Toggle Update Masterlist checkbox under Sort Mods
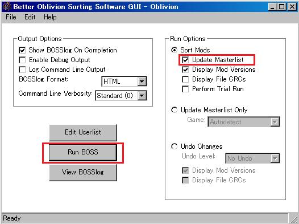 [185, 60]
